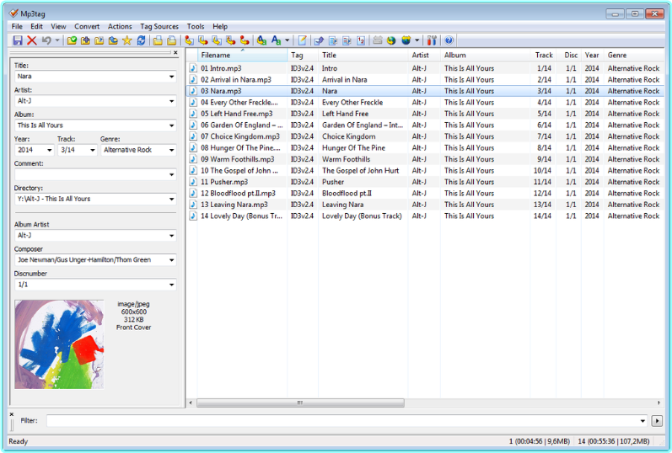Open the Help menu

click(x=220, y=27)
